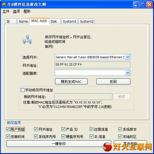Click the 返回 button

(x=113, y=81)
